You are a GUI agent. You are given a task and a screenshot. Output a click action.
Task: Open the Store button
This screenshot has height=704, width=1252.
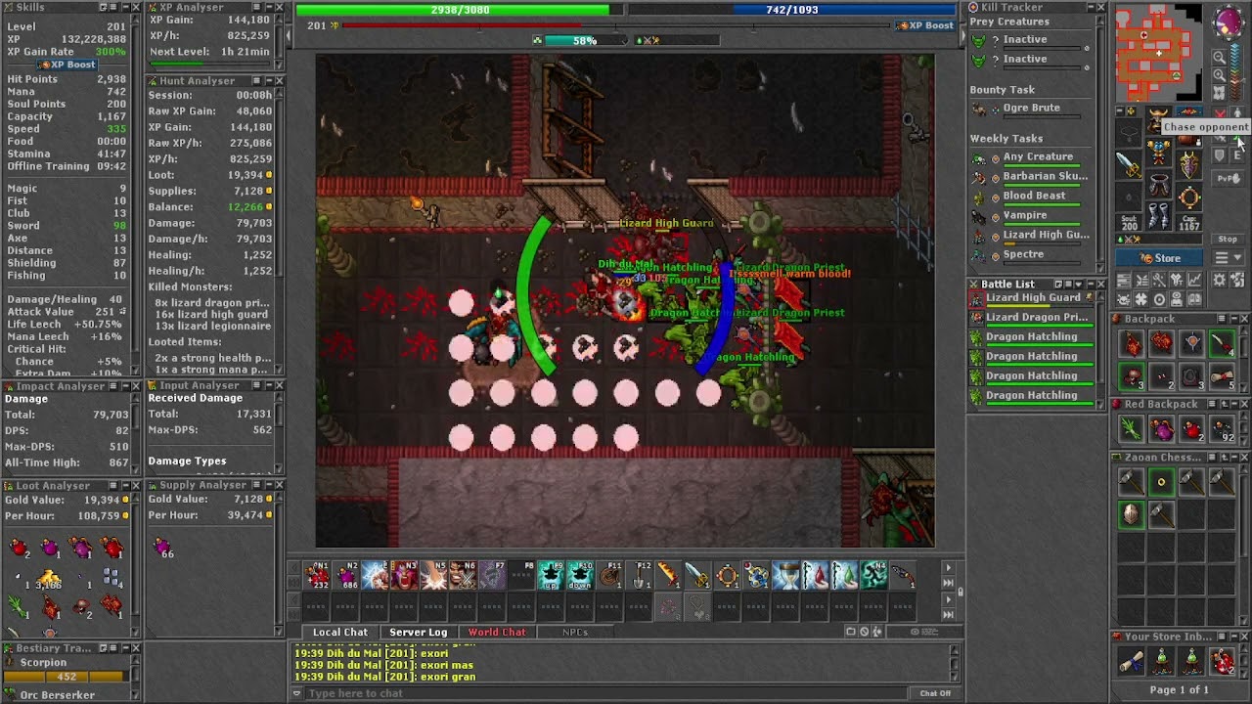tap(1161, 258)
